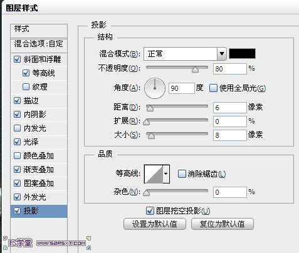Screen dimensions: 299x253
Task: Open the contour picker dropdown arrow
Action: tap(166, 174)
